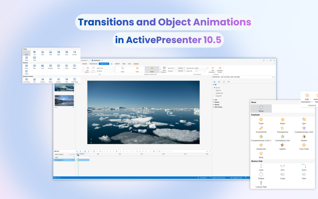Choose the Ferris Wheel transition
The image size is (318, 199).
(74, 80)
